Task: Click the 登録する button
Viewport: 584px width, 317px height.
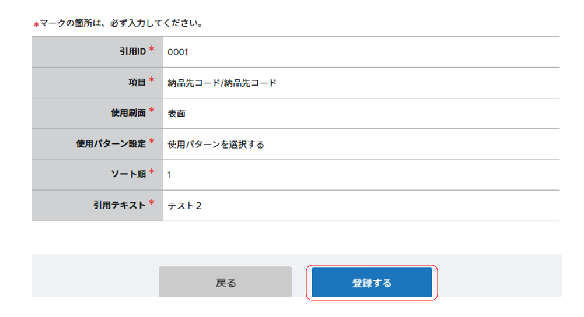Action: coord(372,283)
